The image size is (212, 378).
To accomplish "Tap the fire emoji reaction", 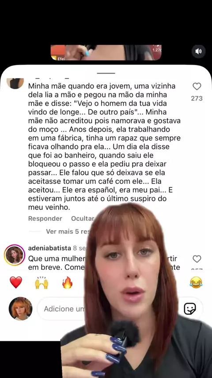I will [68, 282].
